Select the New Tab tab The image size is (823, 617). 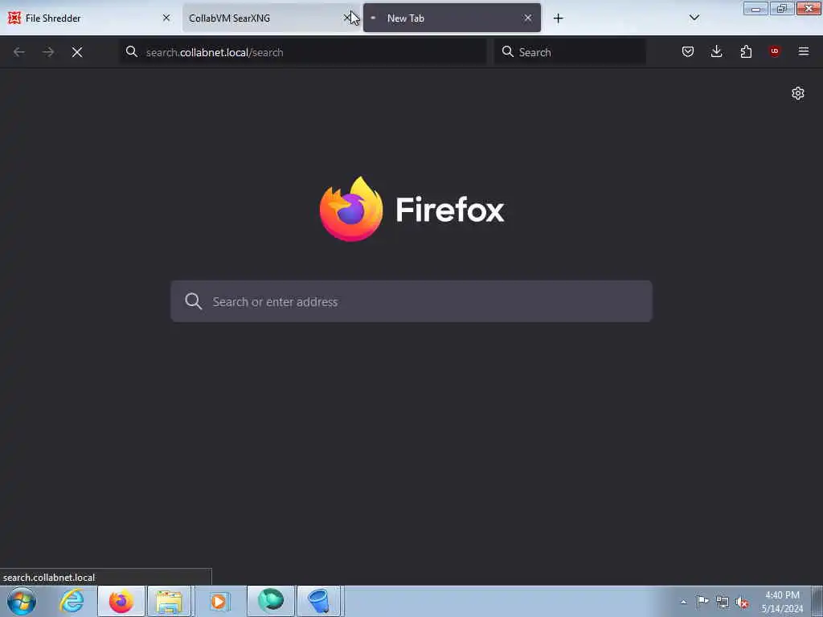pyautogui.click(x=452, y=18)
